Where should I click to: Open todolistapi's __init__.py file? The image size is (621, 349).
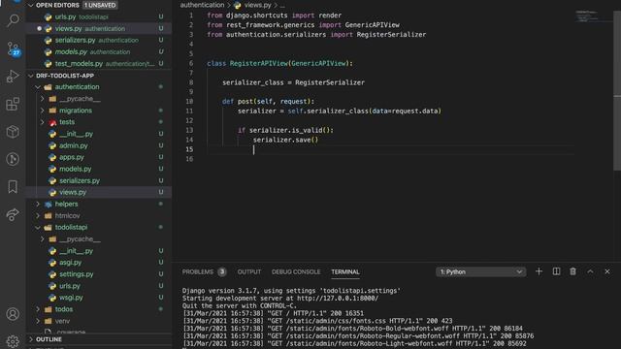pos(99,251)
